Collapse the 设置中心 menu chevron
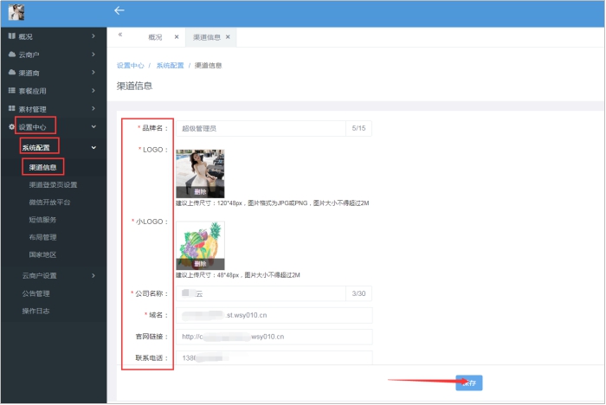The image size is (606, 405). tap(93, 126)
